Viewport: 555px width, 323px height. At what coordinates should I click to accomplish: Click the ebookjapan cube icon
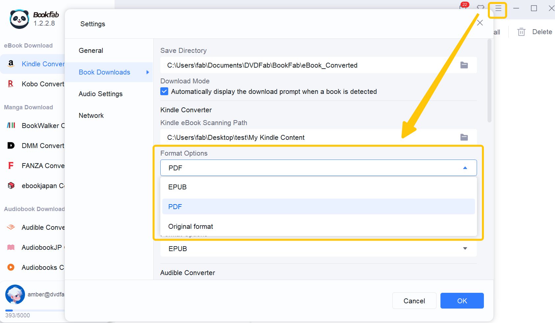11,185
